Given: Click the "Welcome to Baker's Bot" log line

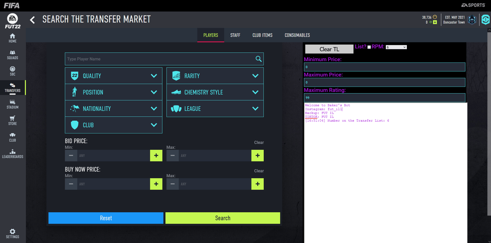Looking at the screenshot, I should click(327, 105).
